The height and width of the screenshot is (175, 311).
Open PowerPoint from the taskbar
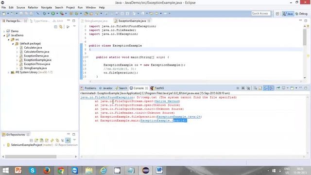click(x=18, y=171)
